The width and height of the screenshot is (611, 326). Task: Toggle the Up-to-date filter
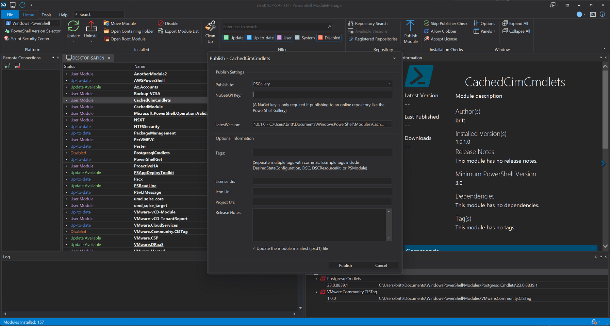[x=260, y=38]
